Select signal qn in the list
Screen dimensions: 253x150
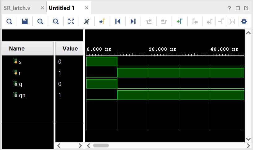click(x=22, y=95)
